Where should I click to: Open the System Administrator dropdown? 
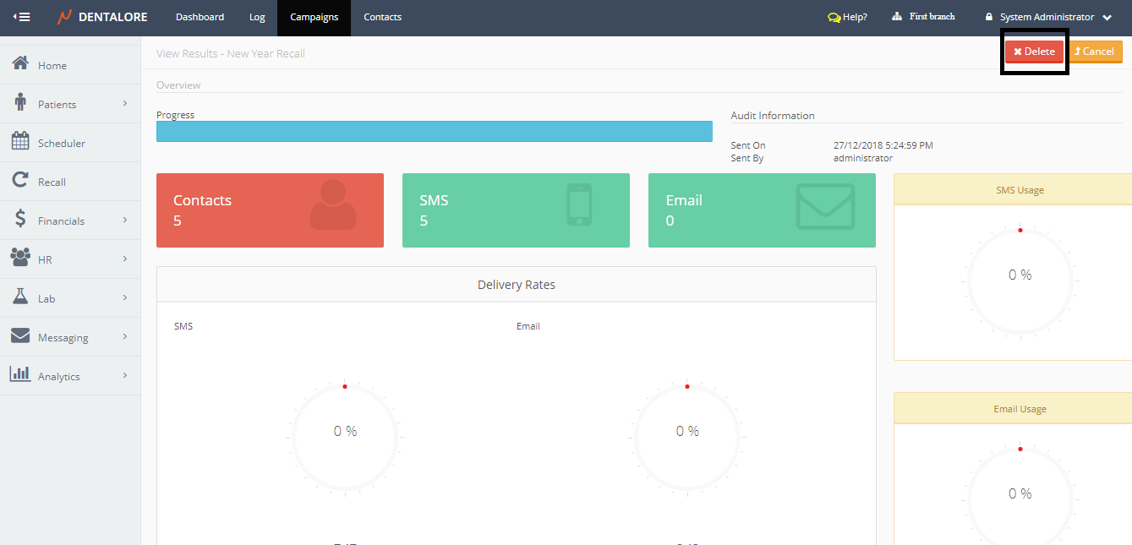click(x=1048, y=17)
